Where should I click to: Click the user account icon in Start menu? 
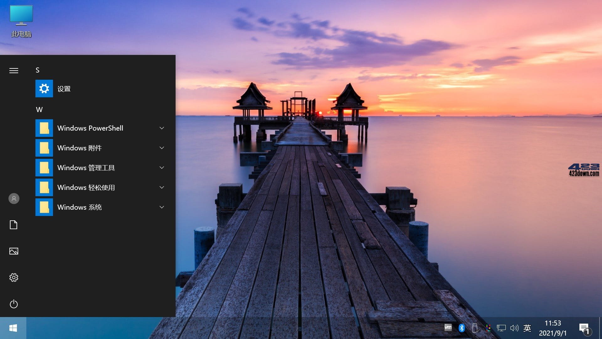tap(13, 198)
